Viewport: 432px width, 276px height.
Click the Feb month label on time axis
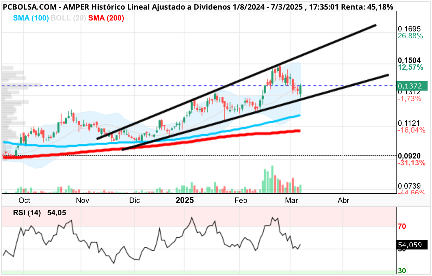tap(241, 201)
